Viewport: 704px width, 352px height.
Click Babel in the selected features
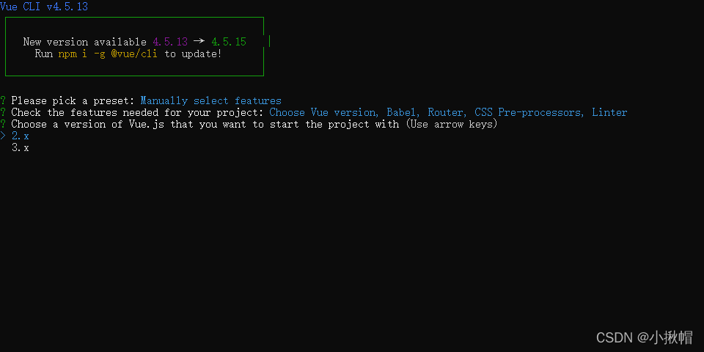[x=401, y=112]
